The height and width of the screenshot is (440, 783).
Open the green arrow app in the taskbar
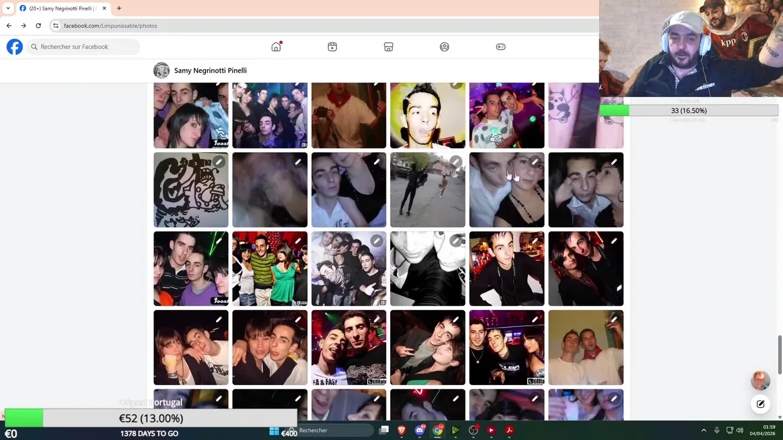[x=455, y=430]
